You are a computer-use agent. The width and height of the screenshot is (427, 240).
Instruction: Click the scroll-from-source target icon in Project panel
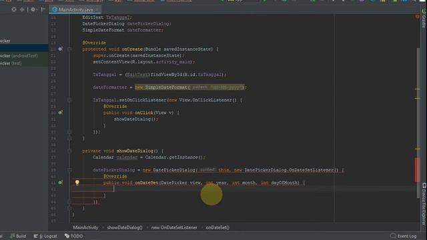13,9
